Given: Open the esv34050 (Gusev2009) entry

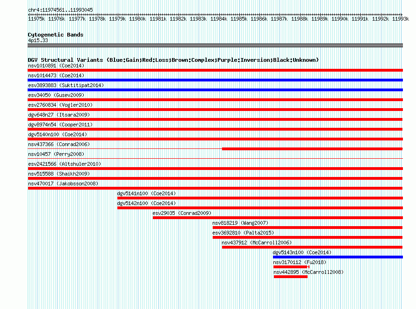Looking at the screenshot, I should click(56, 95).
